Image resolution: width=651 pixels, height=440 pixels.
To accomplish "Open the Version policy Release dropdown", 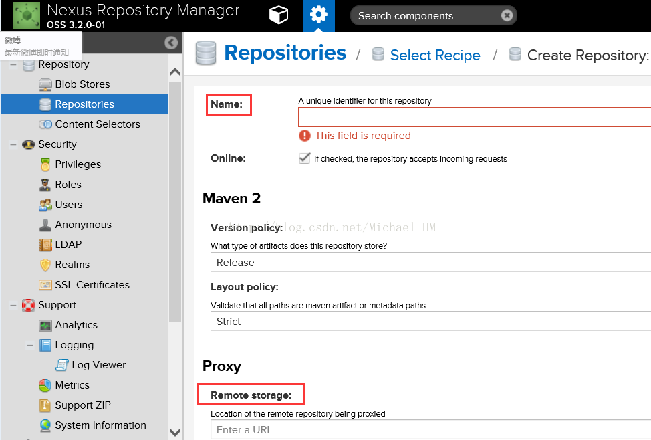I will pyautogui.click(x=430, y=263).
